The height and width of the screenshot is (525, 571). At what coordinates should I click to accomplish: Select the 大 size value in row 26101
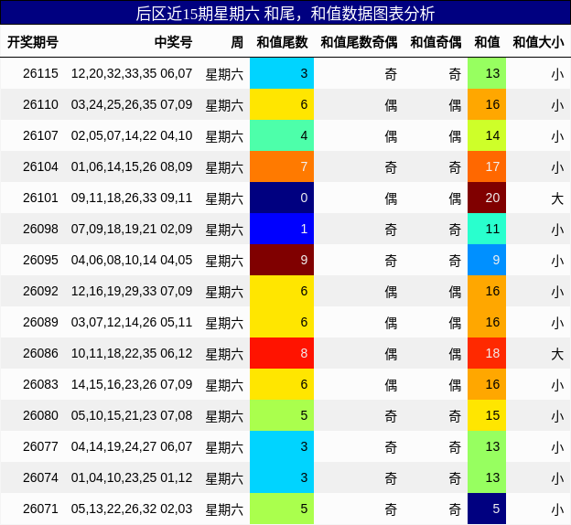click(557, 198)
